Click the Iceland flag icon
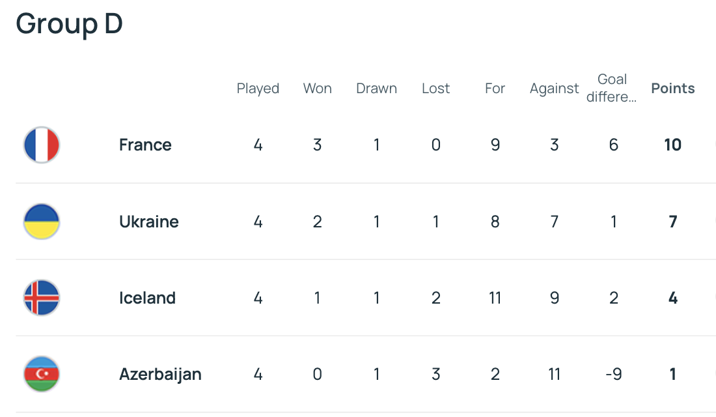The height and width of the screenshot is (417, 716). click(x=42, y=298)
